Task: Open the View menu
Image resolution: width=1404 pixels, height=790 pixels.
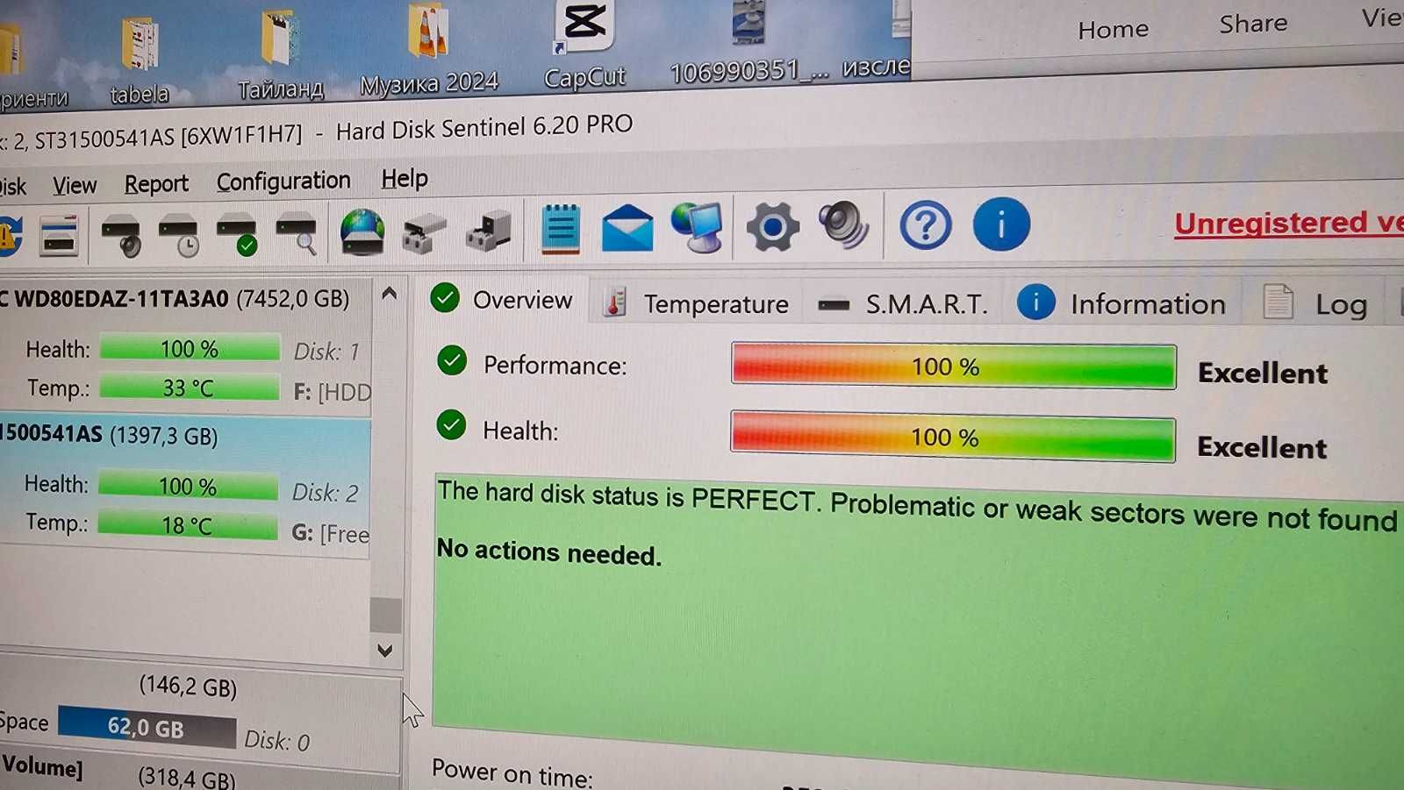Action: click(x=75, y=186)
